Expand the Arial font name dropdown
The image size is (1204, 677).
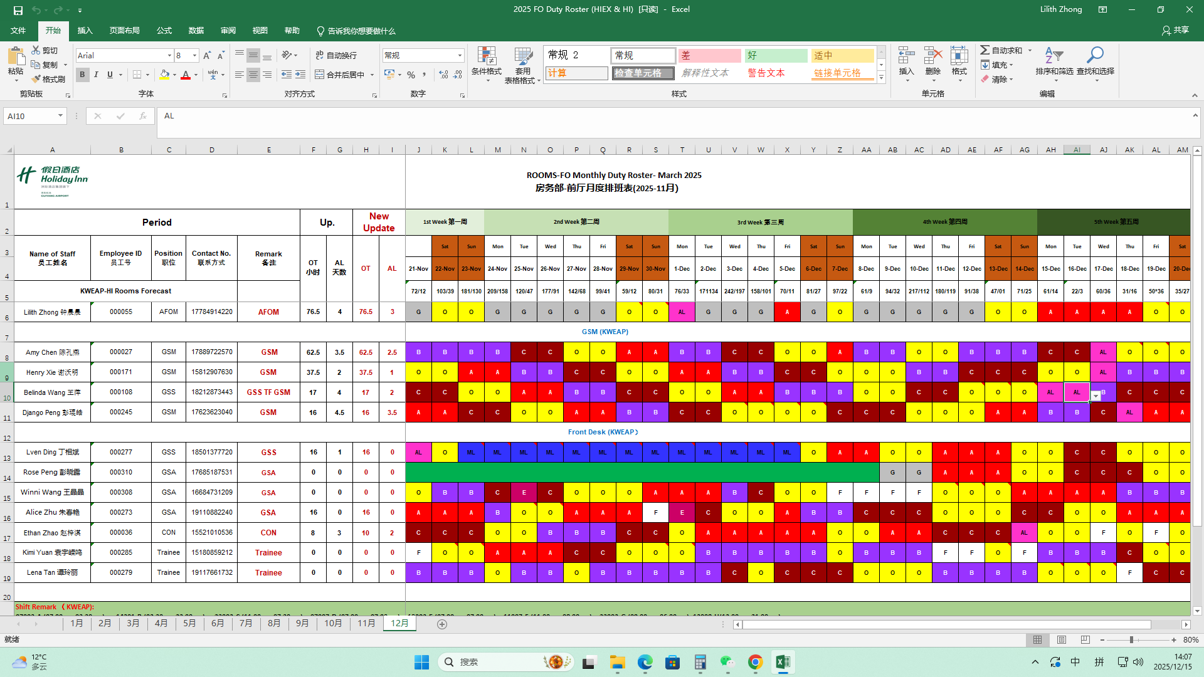click(169, 56)
